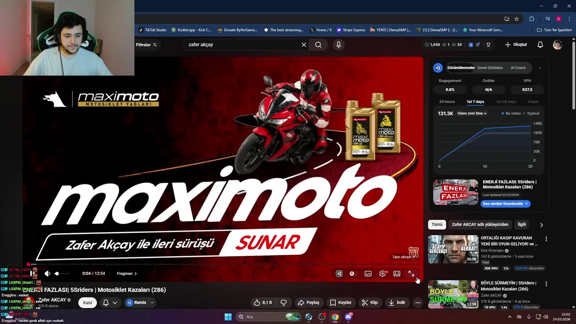The height and width of the screenshot is (324, 576).
Task: Seek on the video progress bar
Action: [x=225, y=265]
